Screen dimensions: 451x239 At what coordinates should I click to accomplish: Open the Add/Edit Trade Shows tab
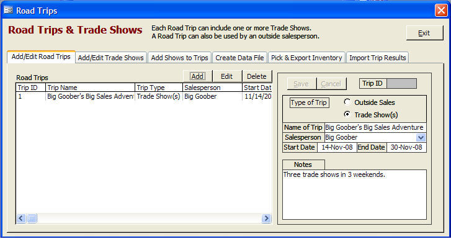coord(111,58)
